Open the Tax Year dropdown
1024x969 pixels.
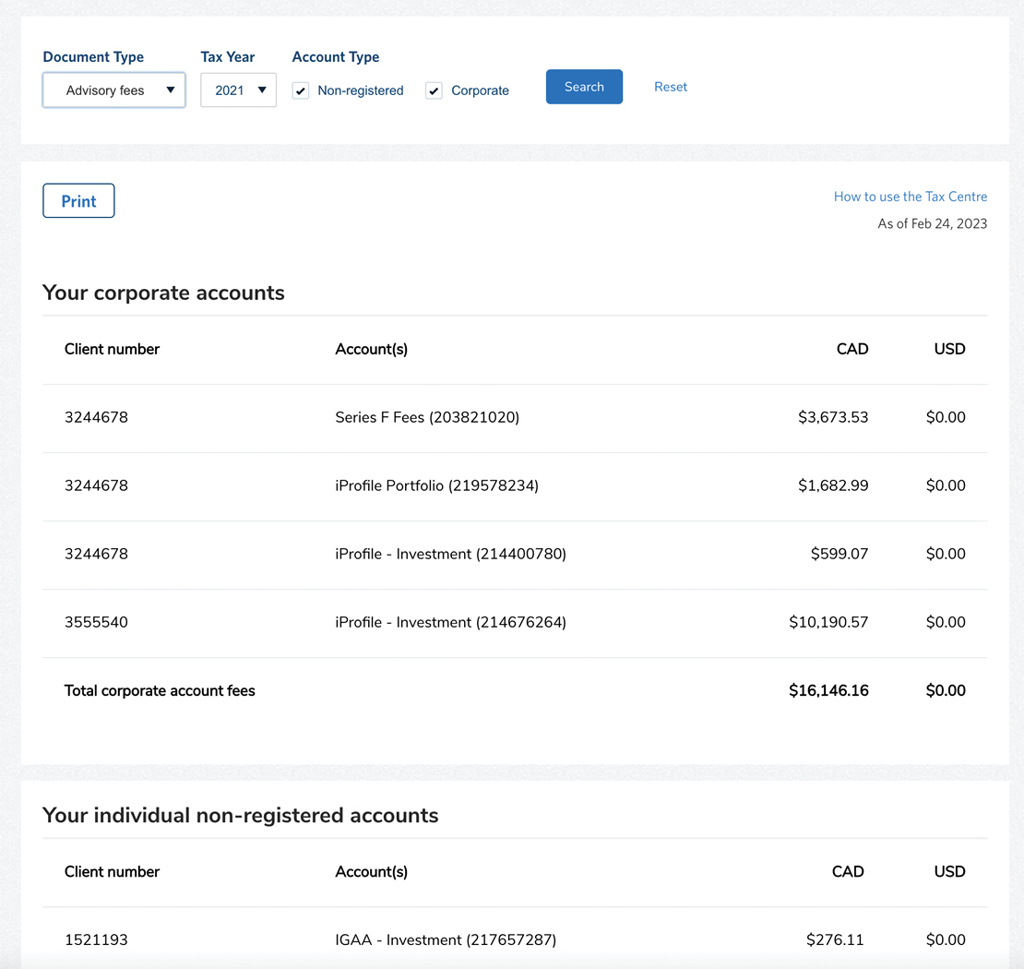point(238,90)
